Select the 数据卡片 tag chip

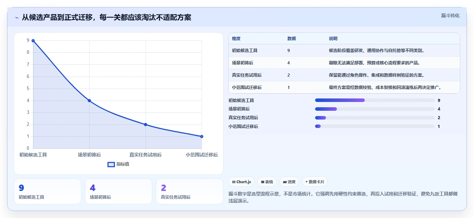point(315,182)
